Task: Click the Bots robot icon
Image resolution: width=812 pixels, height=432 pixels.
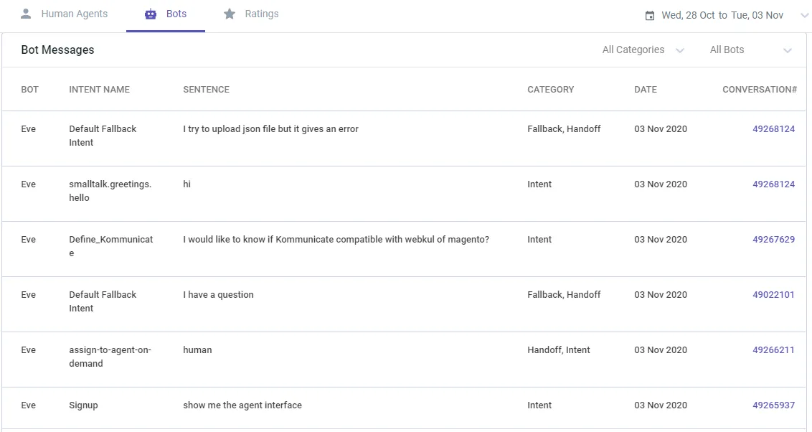Action: click(x=151, y=14)
